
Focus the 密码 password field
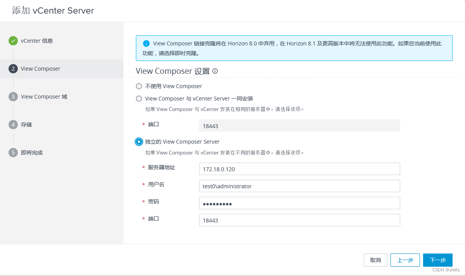click(300, 203)
